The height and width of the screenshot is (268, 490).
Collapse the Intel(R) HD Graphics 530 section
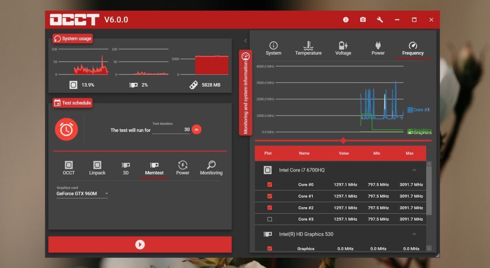click(414, 234)
